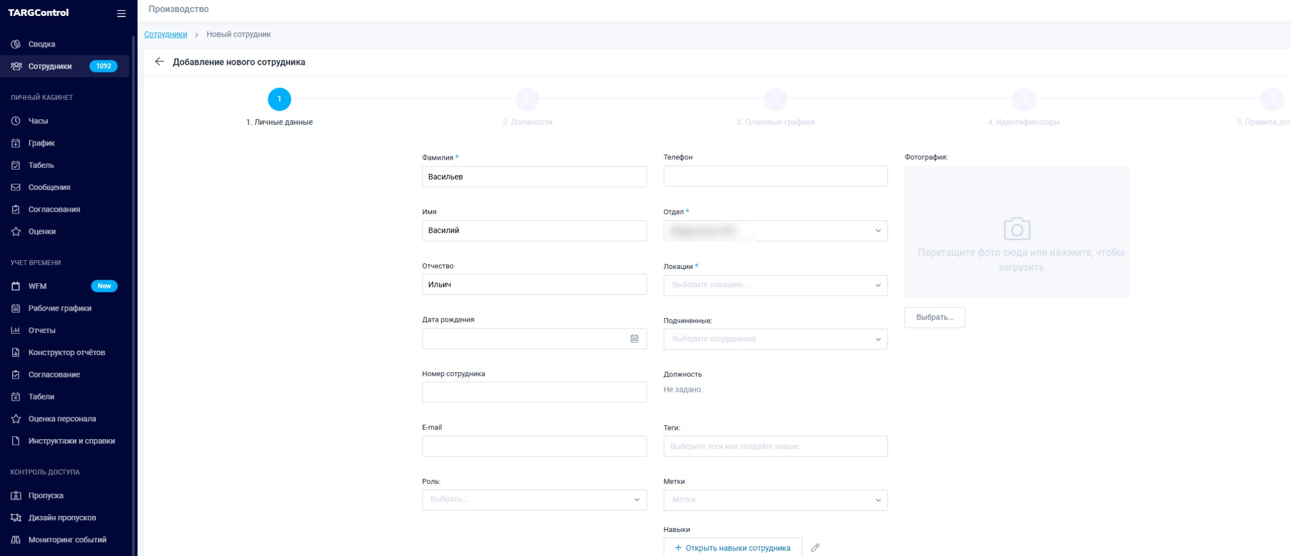Click the Выбрать photo button
The image size is (1291, 556).
(934, 317)
